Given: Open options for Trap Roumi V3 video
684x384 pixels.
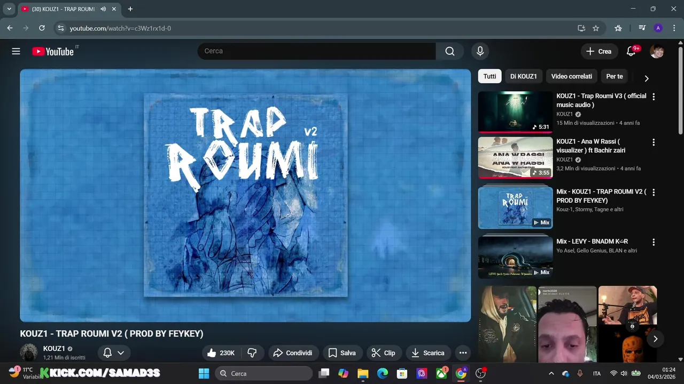Looking at the screenshot, I should pyautogui.click(x=653, y=97).
